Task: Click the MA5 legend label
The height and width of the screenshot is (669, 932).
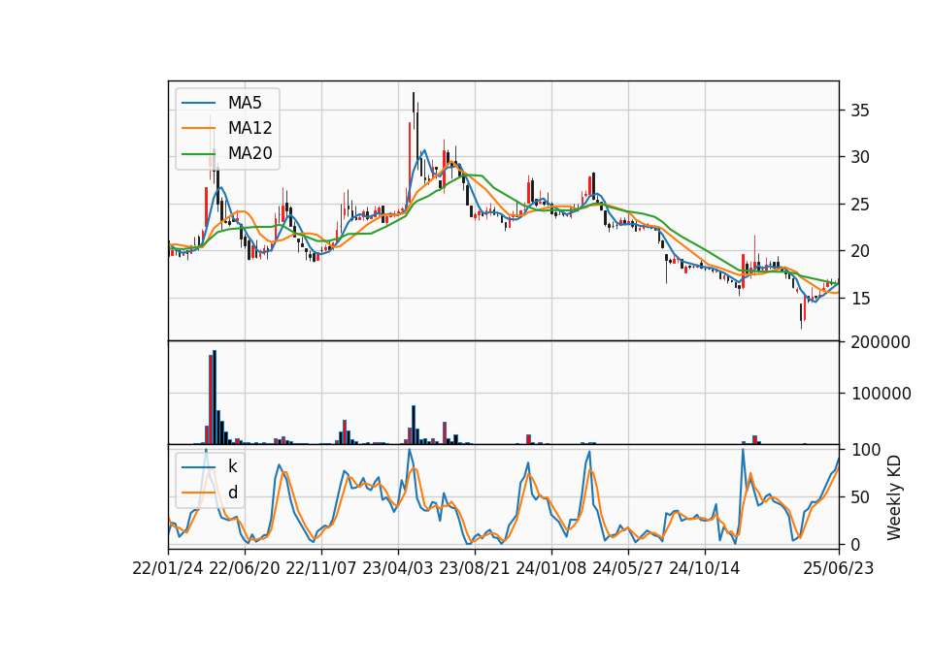Action: pos(245,103)
